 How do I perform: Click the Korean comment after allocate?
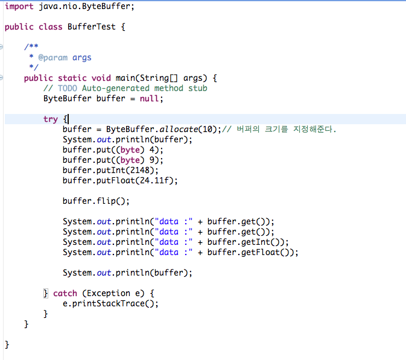279,129
